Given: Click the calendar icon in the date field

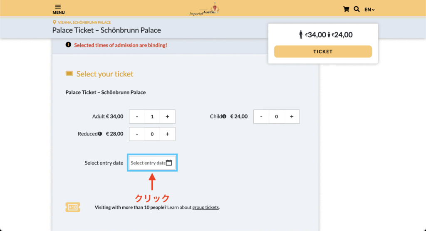Looking at the screenshot, I should point(169,162).
